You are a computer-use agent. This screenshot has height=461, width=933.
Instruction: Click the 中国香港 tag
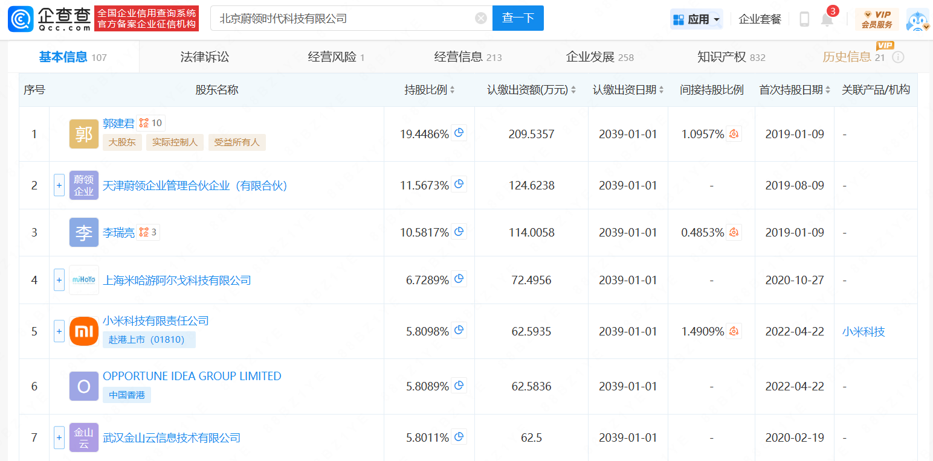click(127, 395)
